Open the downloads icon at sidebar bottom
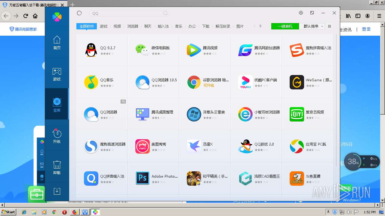 pyautogui.click(x=57, y=191)
